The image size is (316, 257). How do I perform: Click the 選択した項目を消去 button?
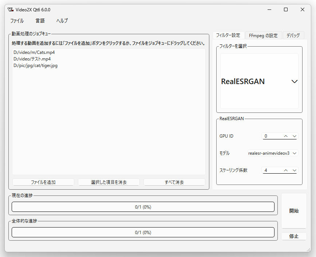pos(109,182)
